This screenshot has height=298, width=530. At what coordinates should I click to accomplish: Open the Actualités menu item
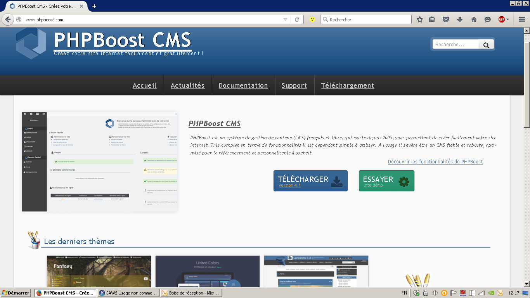tap(187, 85)
